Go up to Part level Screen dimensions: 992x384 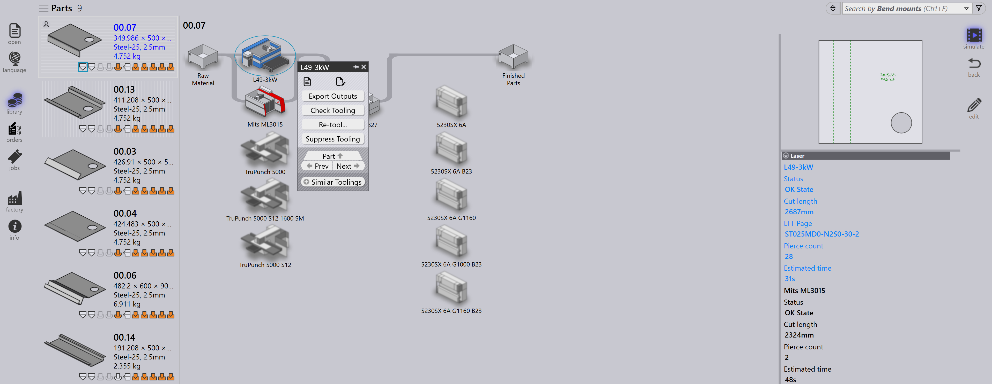[333, 156]
